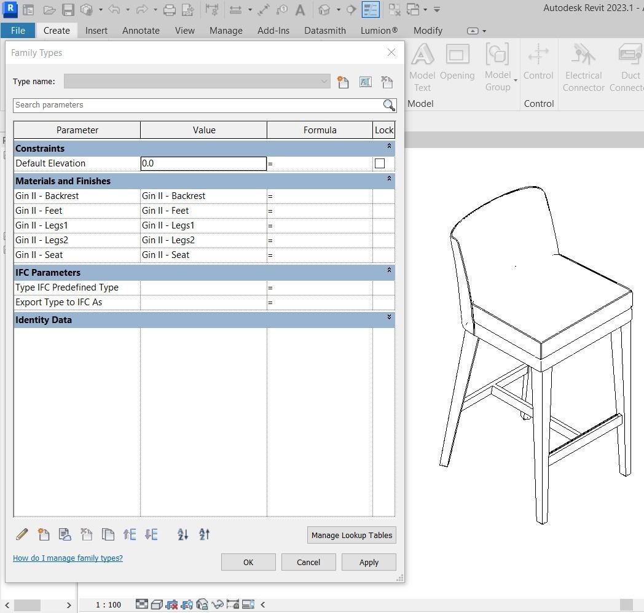This screenshot has height=613, width=644.
Task: Open the Revit application menu logo
Action: click(10, 9)
